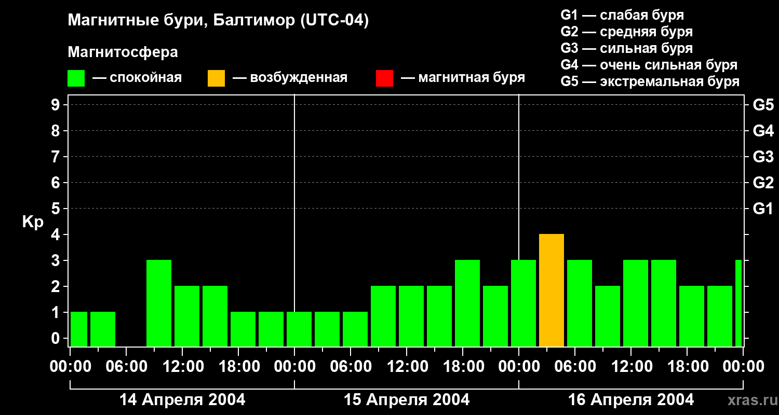The width and height of the screenshot is (779, 415).
Task: Click the Kp 3 bar at 18:00 on 15 April
Action: point(467,303)
